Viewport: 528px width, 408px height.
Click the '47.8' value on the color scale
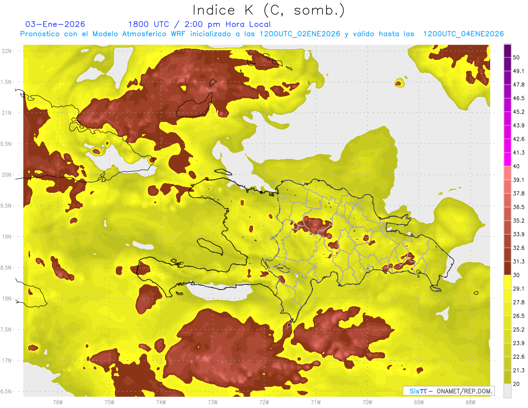(518, 85)
